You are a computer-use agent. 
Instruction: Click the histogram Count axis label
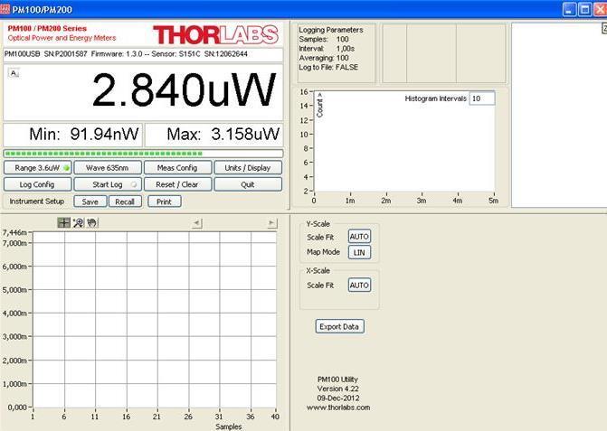(x=319, y=105)
